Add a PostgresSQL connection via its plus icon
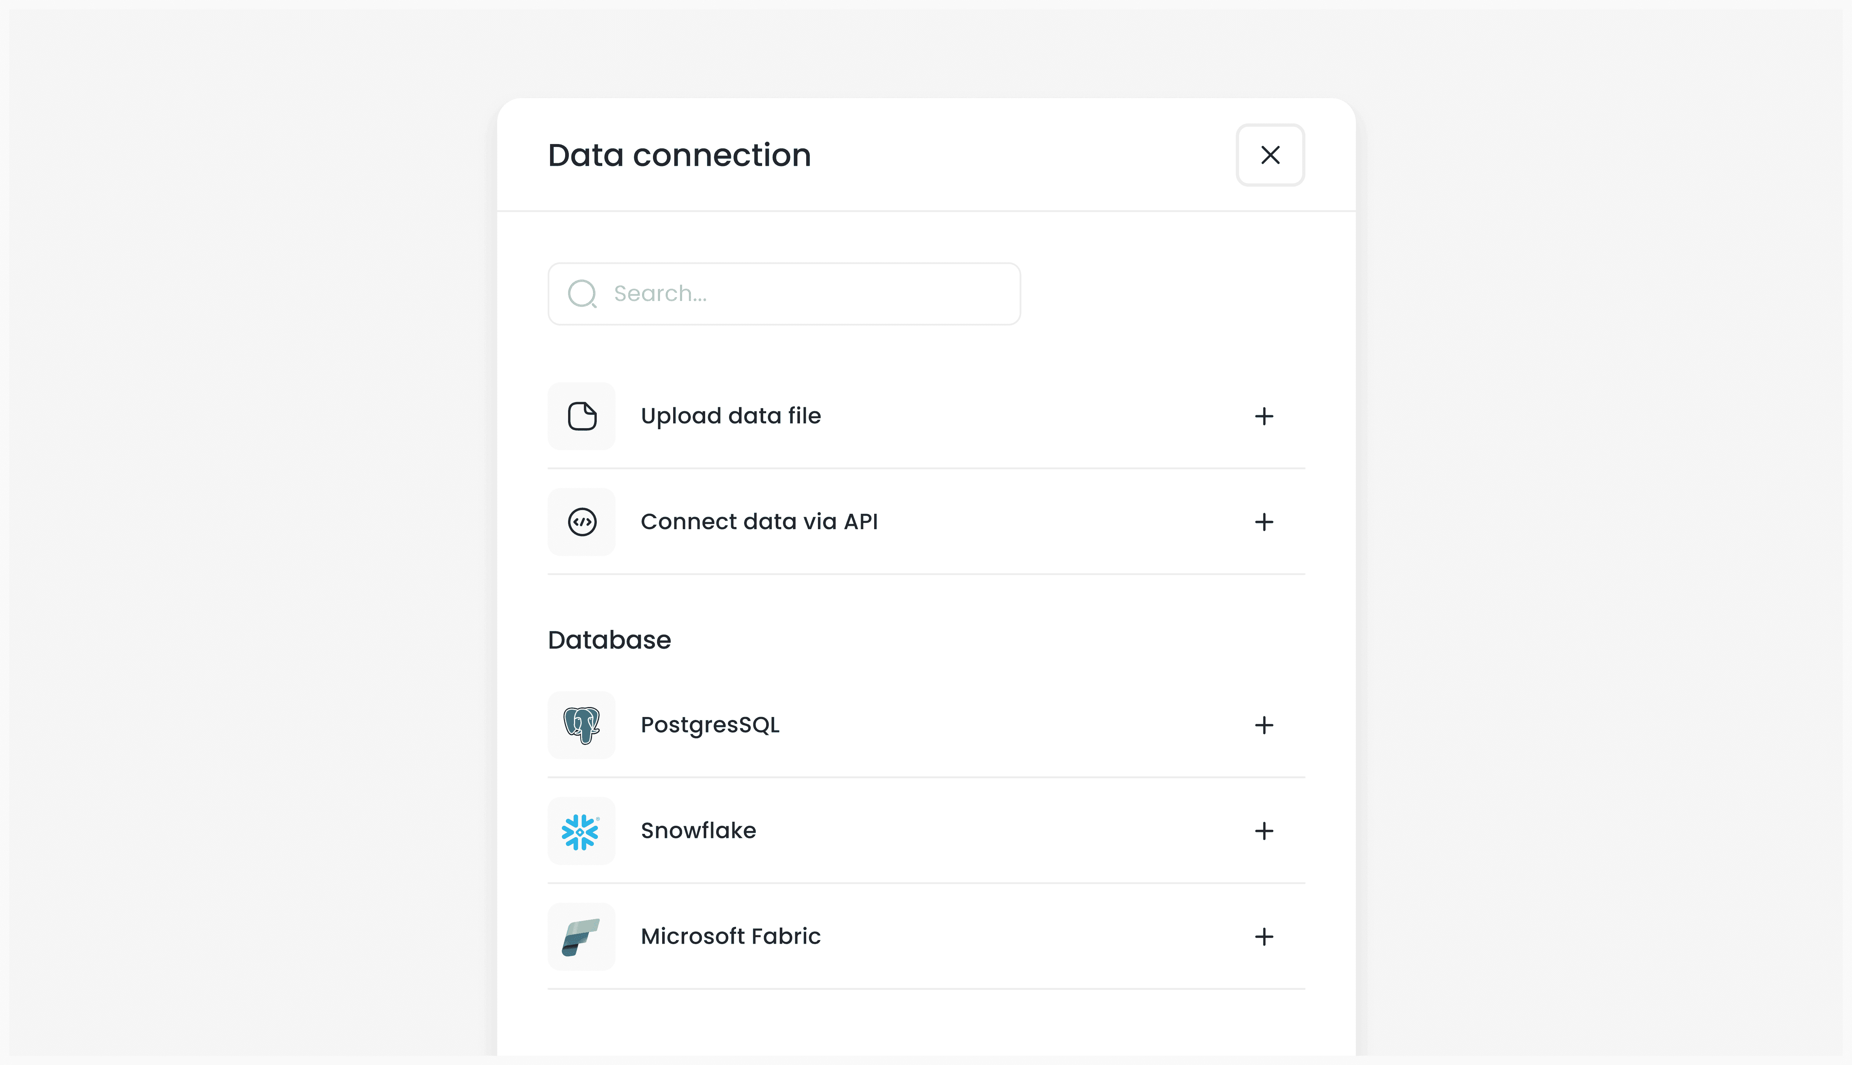The image size is (1852, 1065). (1264, 725)
